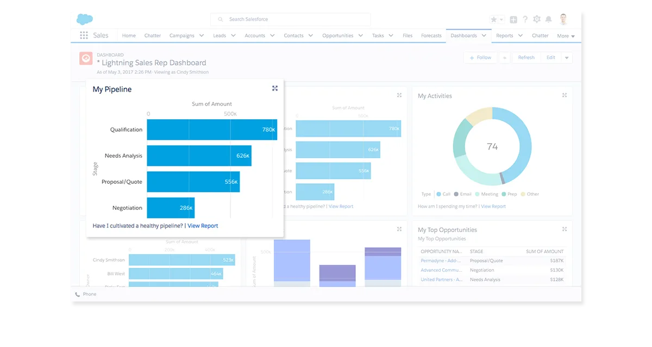652x347 pixels.
Task: Click the Global Actions plus icon
Action: (x=513, y=20)
